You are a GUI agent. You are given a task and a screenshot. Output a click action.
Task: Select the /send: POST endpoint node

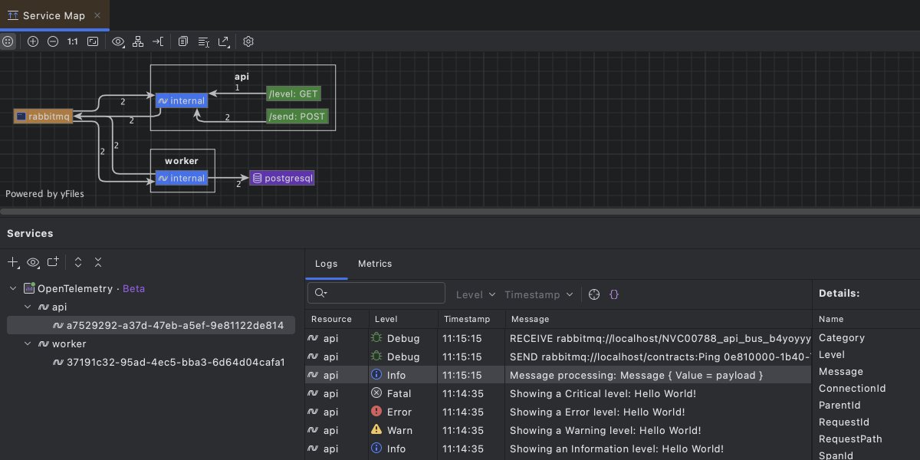click(297, 117)
